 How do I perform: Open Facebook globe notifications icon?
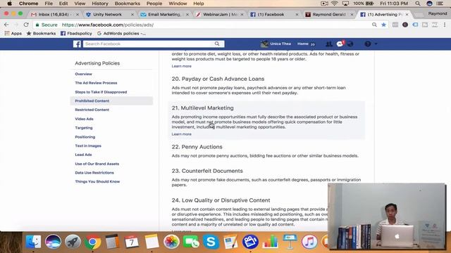(350, 44)
